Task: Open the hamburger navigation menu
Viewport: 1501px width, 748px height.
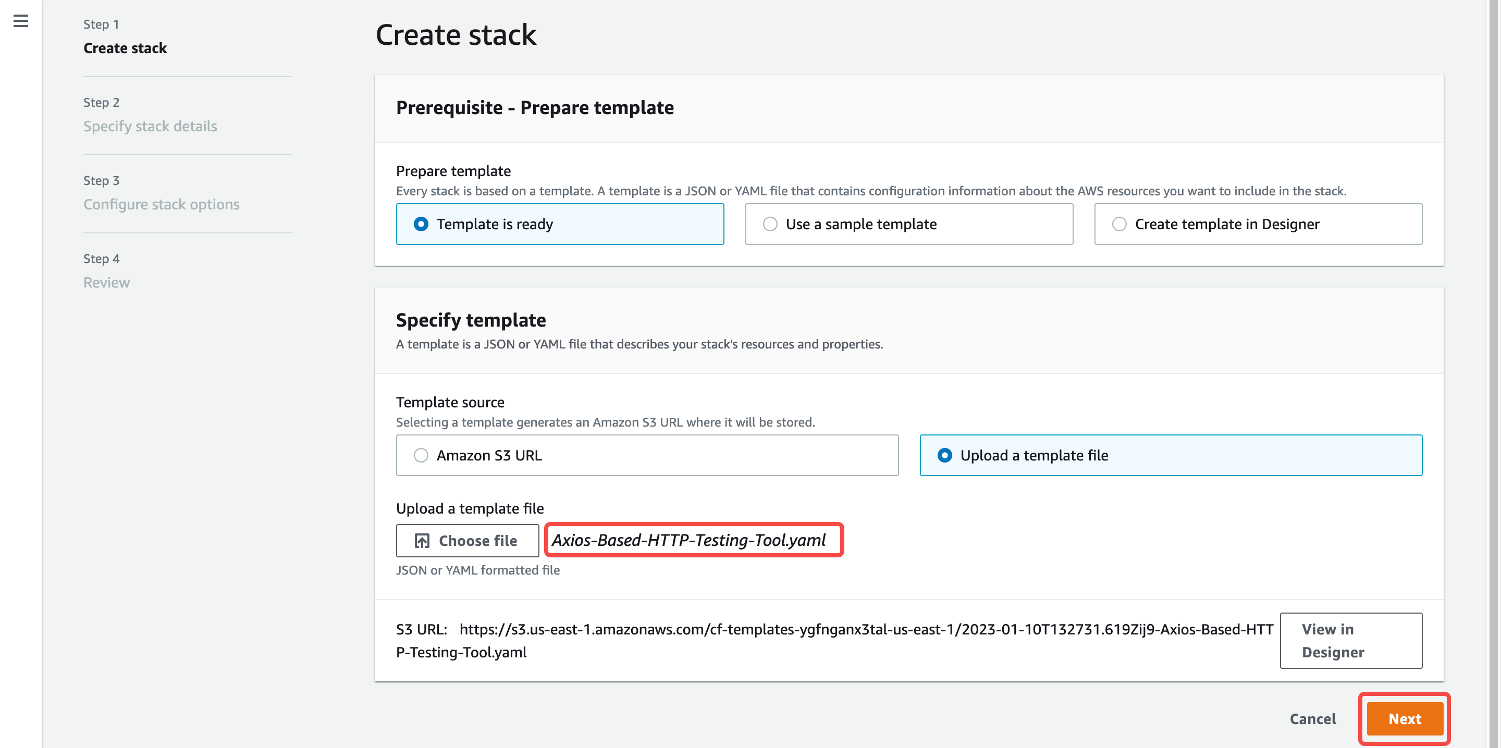Action: pyautogui.click(x=20, y=21)
